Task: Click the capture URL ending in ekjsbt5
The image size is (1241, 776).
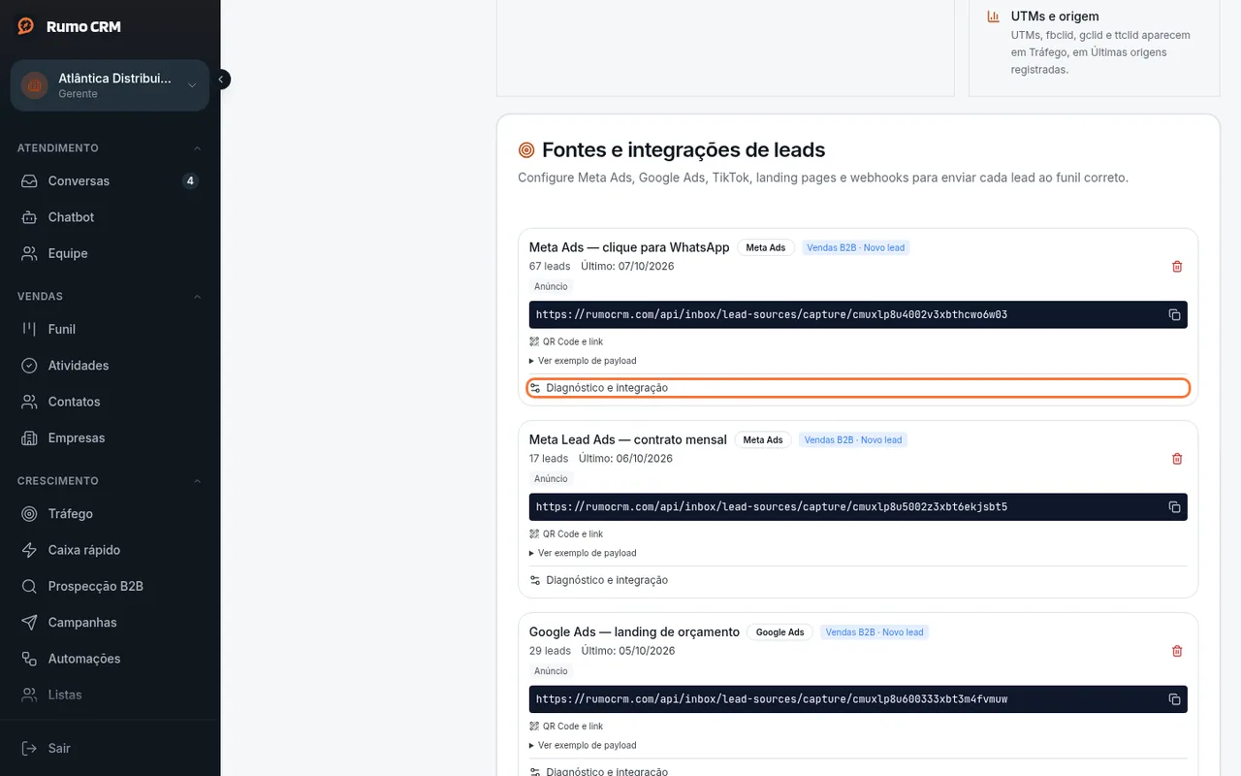Action: (x=772, y=506)
